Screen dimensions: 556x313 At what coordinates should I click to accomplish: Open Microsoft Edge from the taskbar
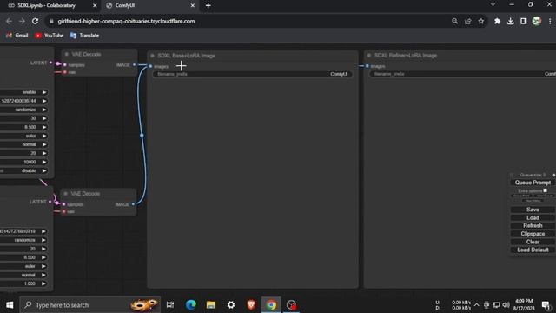click(191, 305)
